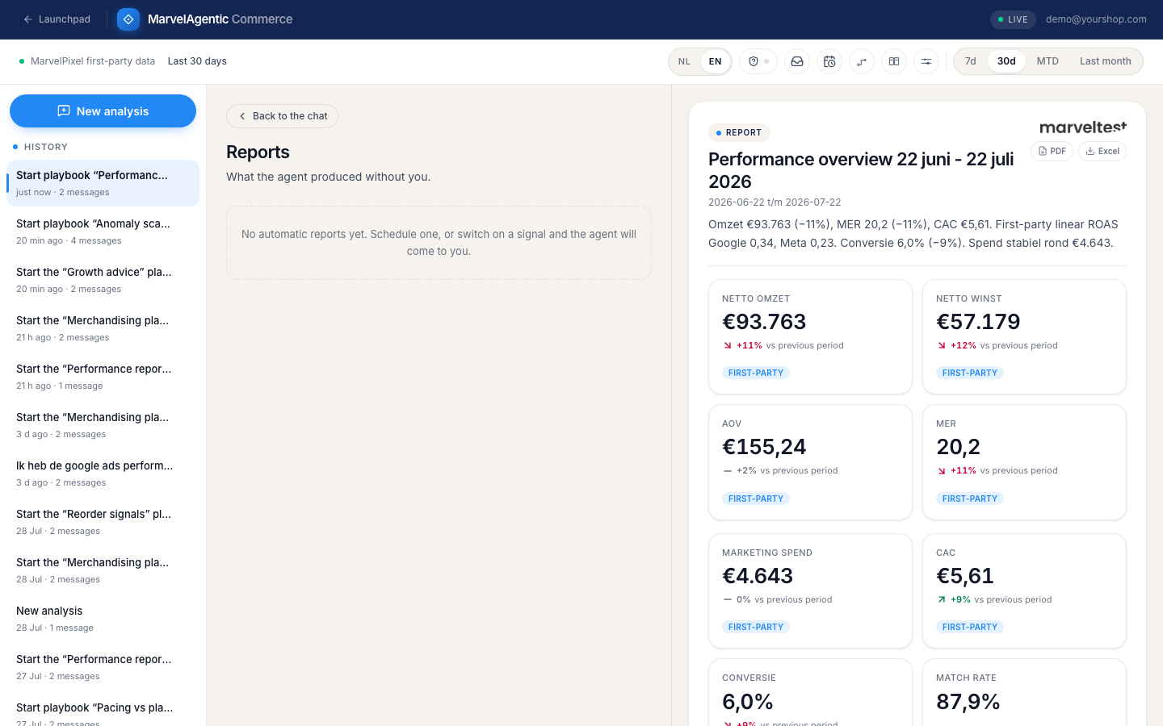
Task: Click the marveltest brand logo
Action: click(1083, 127)
